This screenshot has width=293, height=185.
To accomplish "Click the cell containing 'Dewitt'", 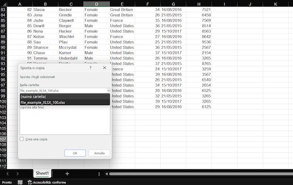I will [x=46, y=26].
